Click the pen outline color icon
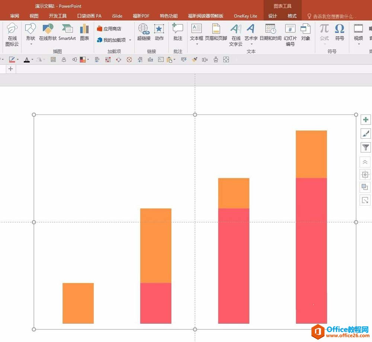This screenshot has height=342, width=372. coord(12,59)
